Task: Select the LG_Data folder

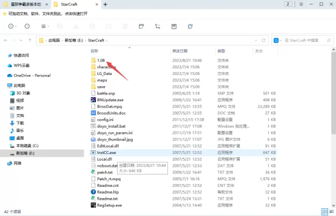Action: point(104,74)
